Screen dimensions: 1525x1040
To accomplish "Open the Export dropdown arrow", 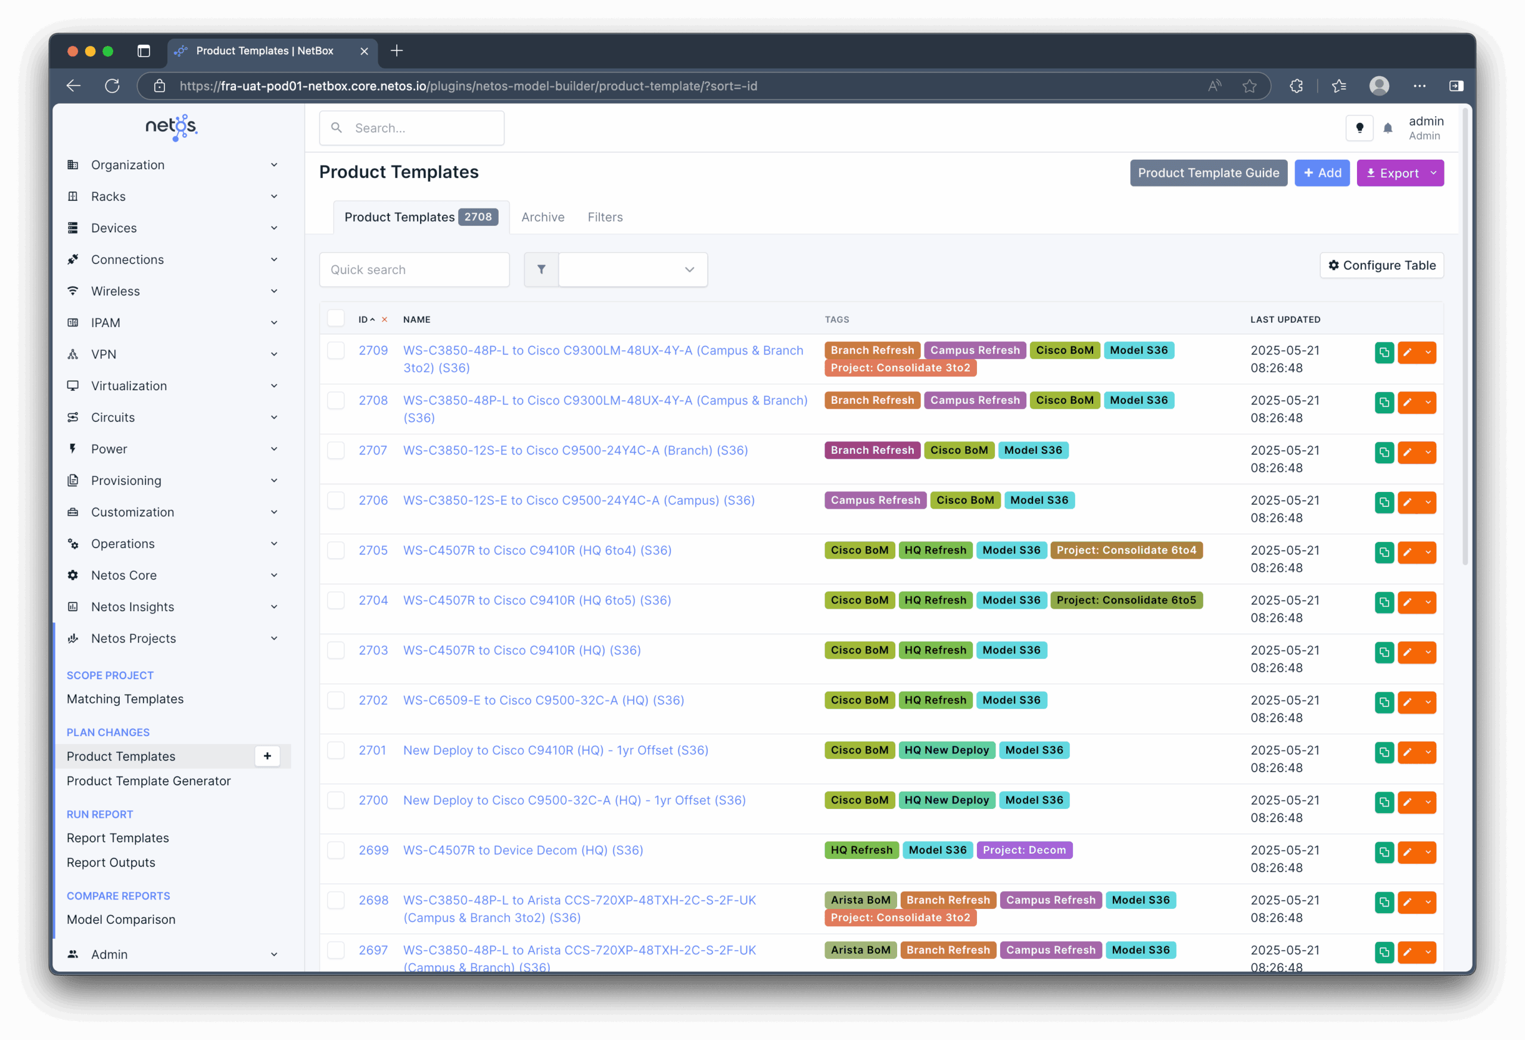I will (x=1433, y=173).
